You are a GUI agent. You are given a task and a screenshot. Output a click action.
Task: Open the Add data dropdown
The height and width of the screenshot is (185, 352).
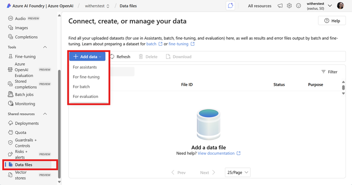[87, 57]
